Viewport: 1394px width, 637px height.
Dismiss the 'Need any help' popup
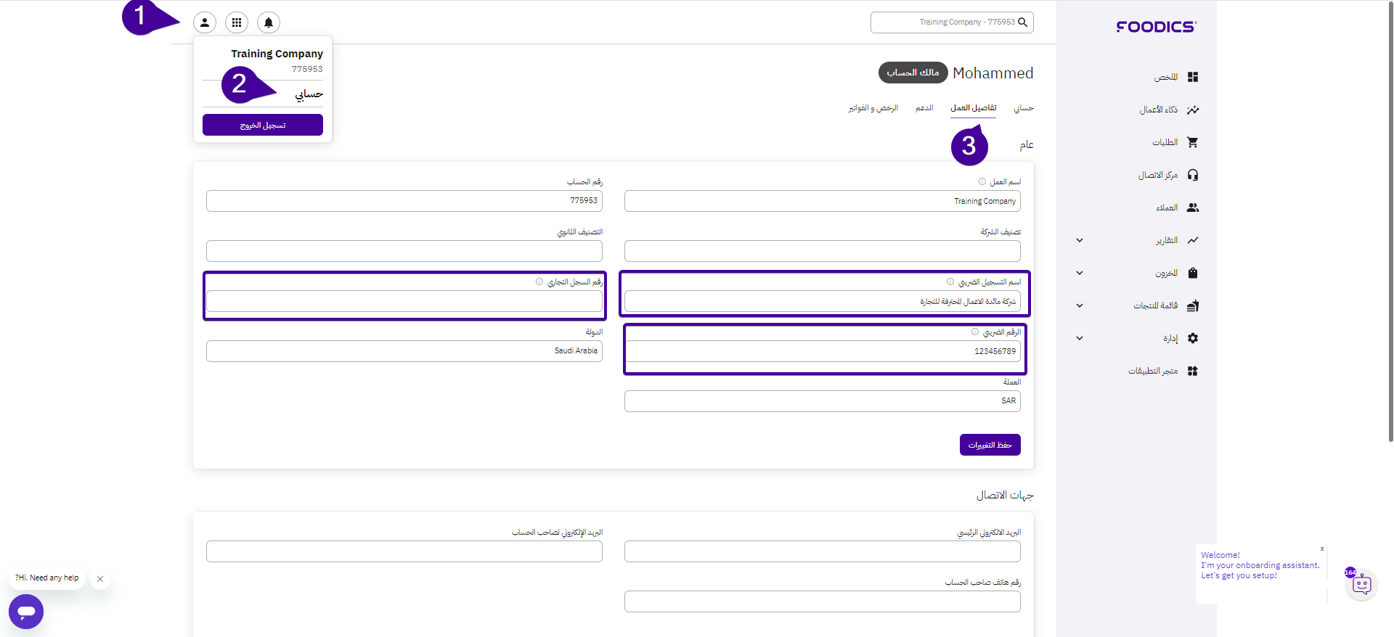pyautogui.click(x=100, y=579)
